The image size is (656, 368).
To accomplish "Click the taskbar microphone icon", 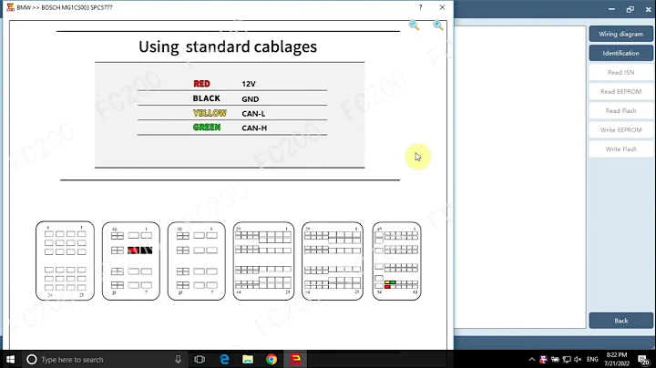I will (179, 359).
